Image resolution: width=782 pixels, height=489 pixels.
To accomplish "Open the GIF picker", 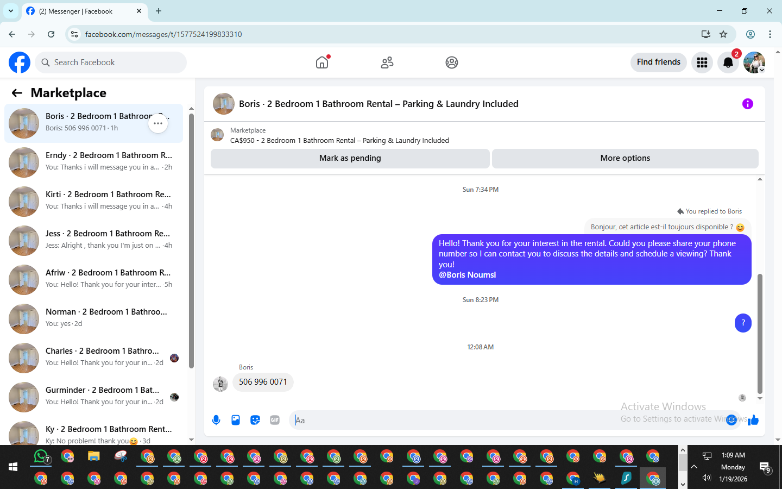I will click(275, 420).
